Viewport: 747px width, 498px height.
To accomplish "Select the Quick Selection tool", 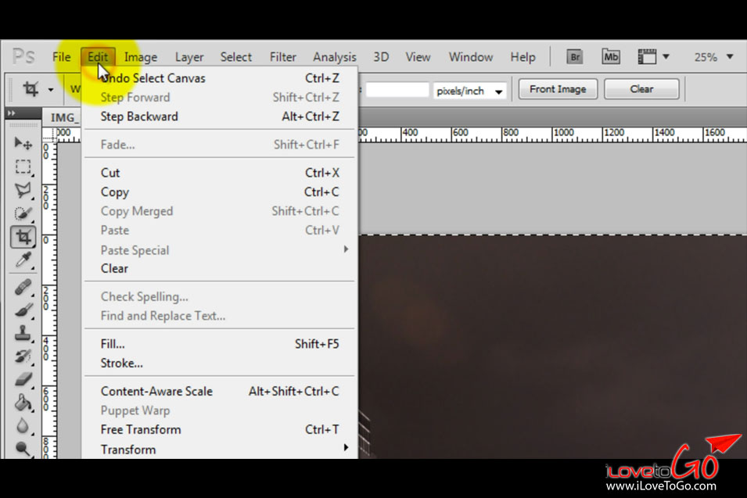I will pyautogui.click(x=23, y=213).
